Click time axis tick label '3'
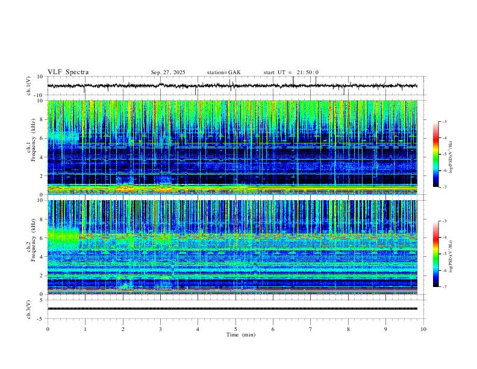Viewport: 477px width, 369px height. click(160, 329)
